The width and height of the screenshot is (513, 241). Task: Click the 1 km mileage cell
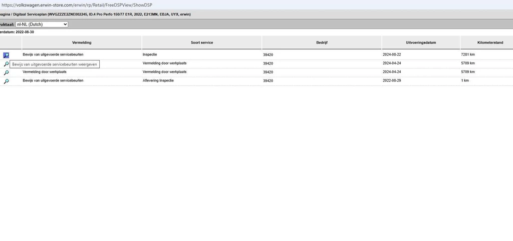pyautogui.click(x=465, y=80)
